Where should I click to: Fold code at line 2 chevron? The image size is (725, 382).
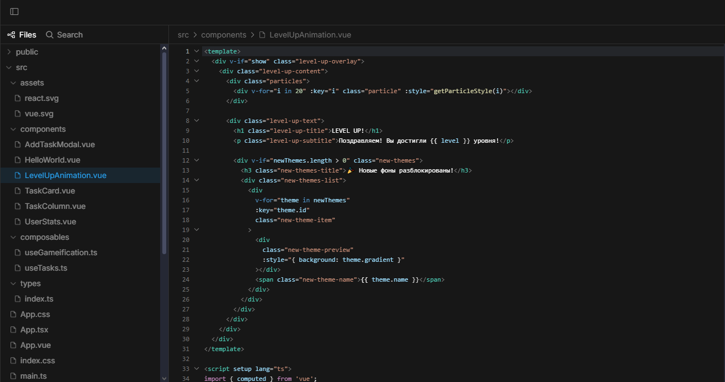[197, 61]
